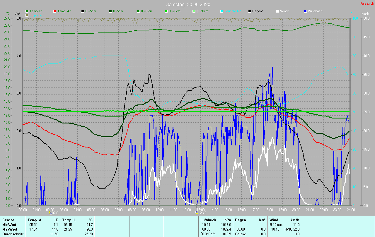Click the Jarz Erich text in the corner
375x237 pixels.
(x=367, y=4)
